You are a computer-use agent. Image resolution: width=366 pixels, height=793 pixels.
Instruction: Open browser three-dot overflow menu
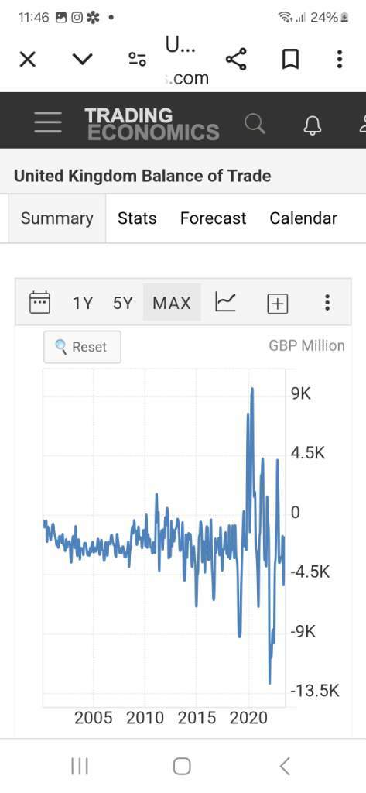340,59
